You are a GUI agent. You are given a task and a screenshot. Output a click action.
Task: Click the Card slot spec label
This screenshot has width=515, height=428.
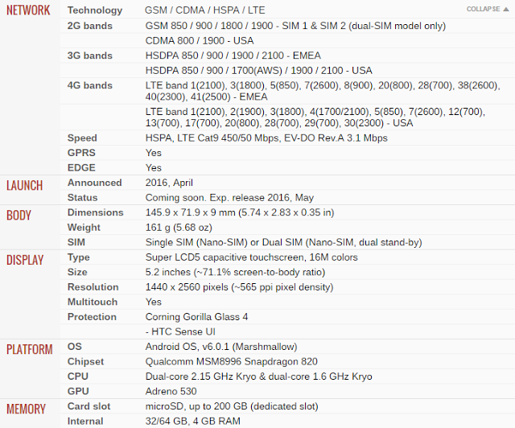(89, 406)
